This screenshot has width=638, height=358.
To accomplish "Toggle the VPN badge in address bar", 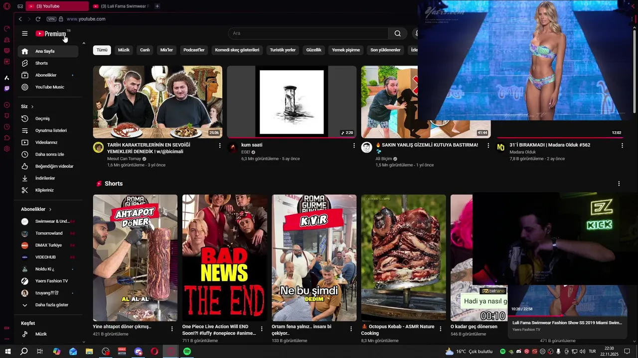I will click(51, 19).
